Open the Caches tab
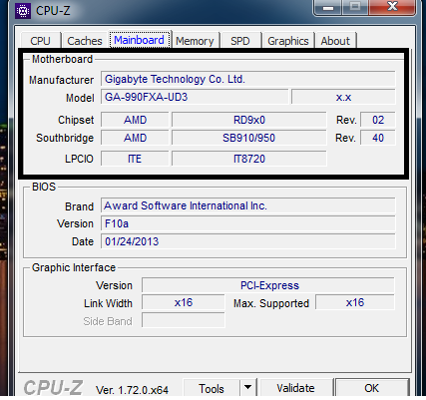The width and height of the screenshot is (426, 400). pyautogui.click(x=85, y=41)
